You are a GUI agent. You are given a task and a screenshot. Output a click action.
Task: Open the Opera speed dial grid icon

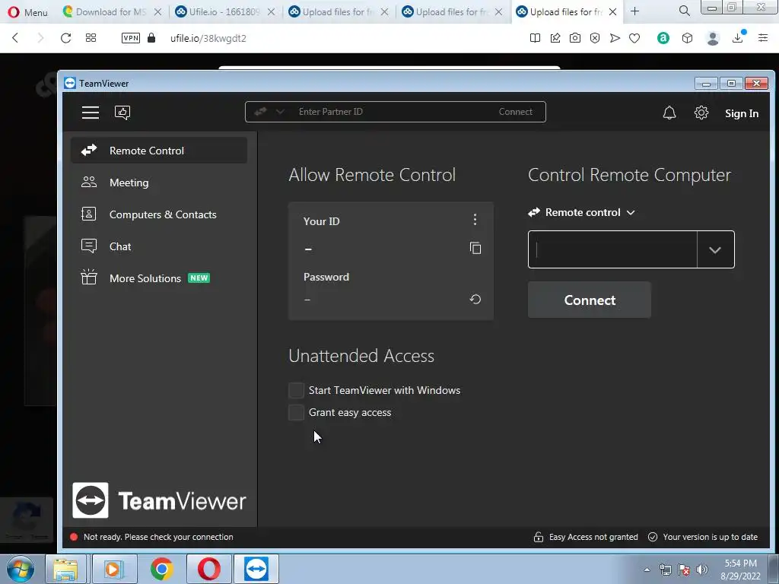[91, 38]
